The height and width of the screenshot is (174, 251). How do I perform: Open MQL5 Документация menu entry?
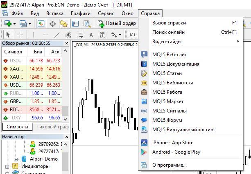(x=175, y=64)
